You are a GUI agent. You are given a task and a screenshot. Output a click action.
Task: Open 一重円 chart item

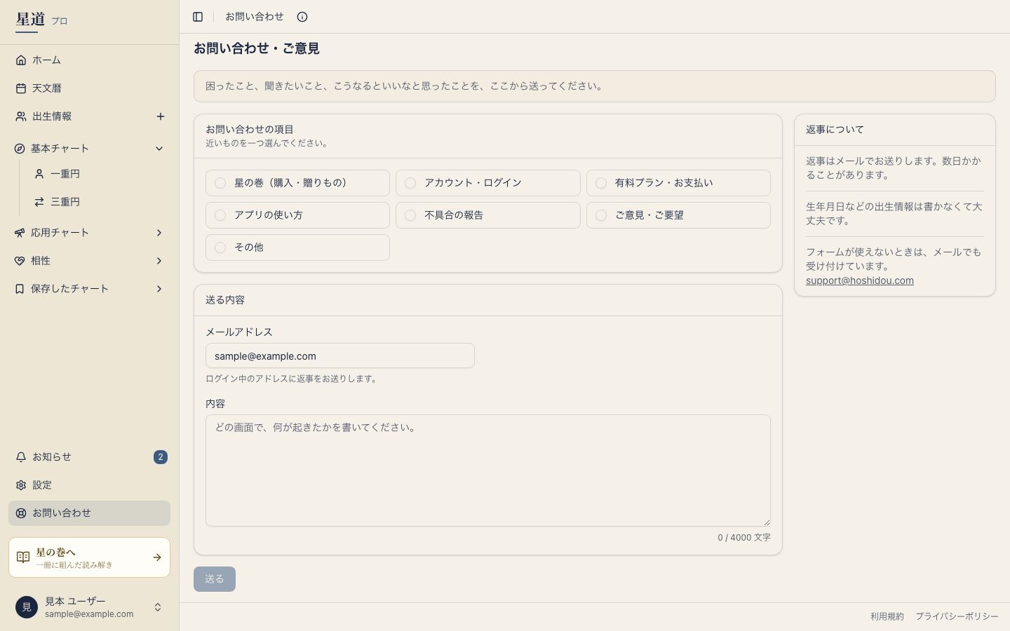pyautogui.click(x=97, y=174)
